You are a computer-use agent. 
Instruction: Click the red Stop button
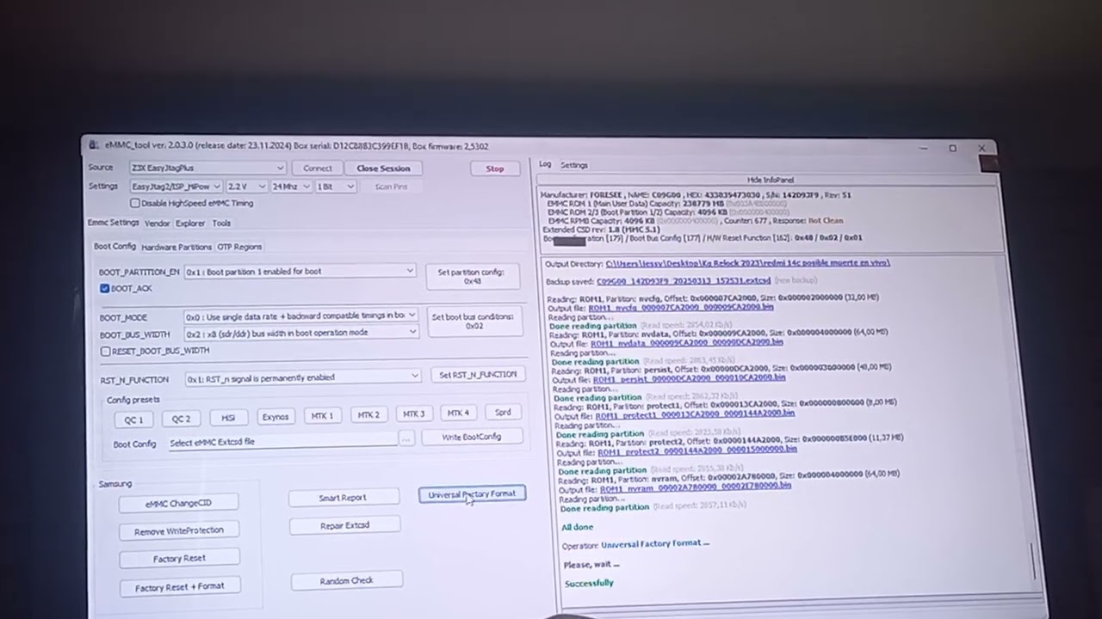(495, 169)
